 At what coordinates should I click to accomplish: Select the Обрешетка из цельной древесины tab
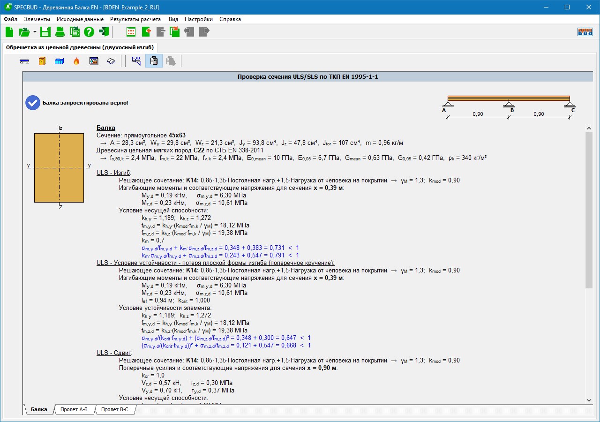click(x=80, y=47)
